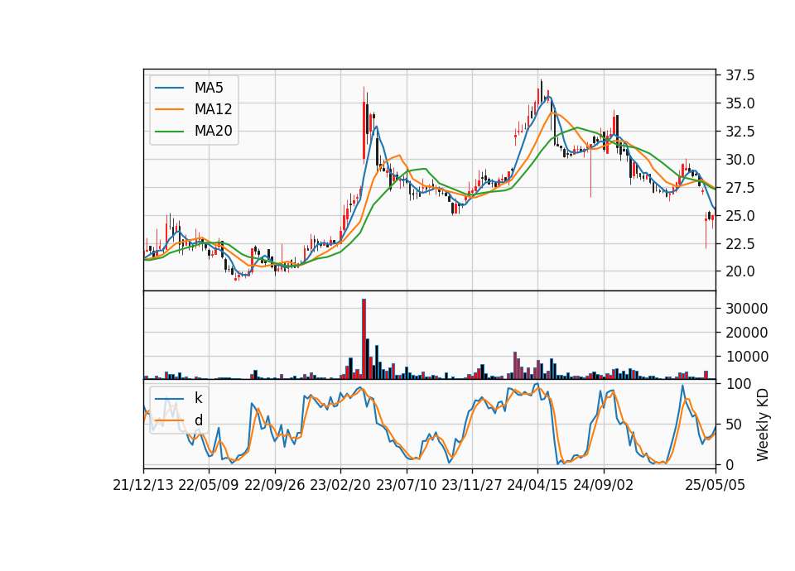Image resolution: width=795 pixels, height=571 pixels.
Task: Click the 23/11/27 date label
Action: click(472, 485)
